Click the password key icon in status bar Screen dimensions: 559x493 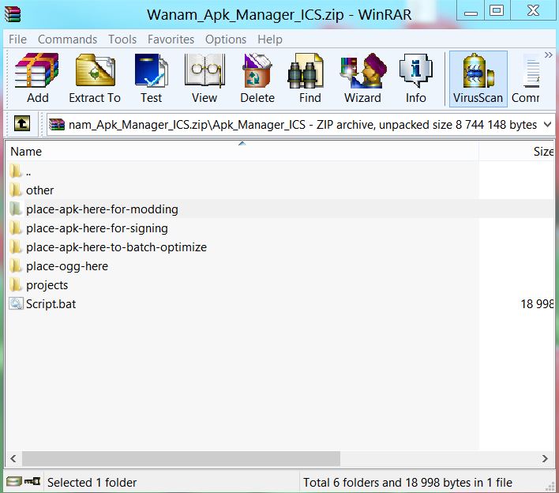tap(32, 482)
